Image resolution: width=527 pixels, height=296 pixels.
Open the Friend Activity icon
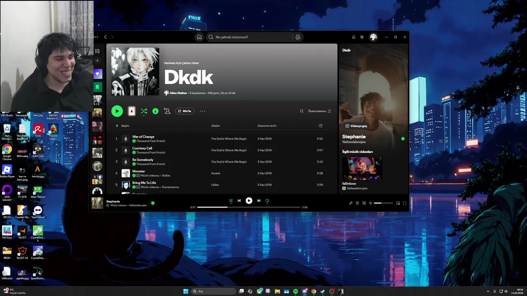(362, 37)
